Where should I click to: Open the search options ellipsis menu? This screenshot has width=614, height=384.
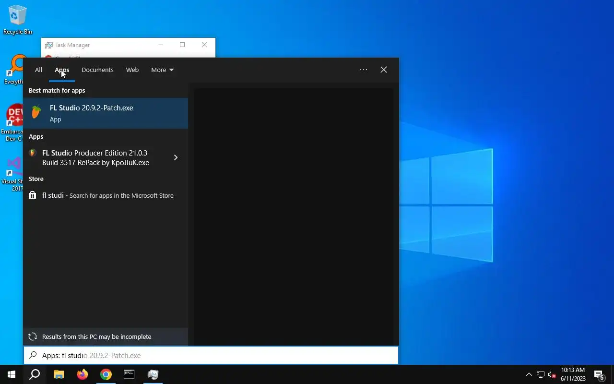coord(364,70)
